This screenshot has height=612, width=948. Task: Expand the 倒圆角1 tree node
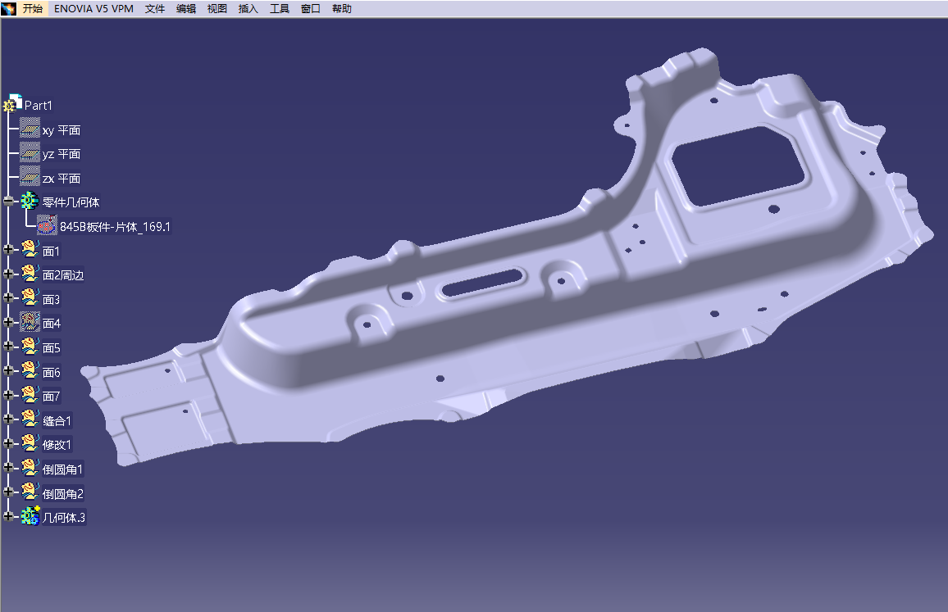point(9,469)
